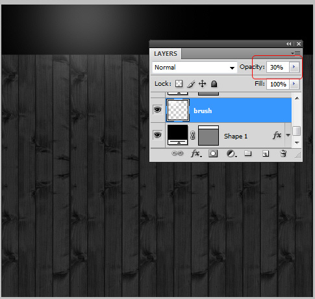Create a new layer

click(266, 153)
